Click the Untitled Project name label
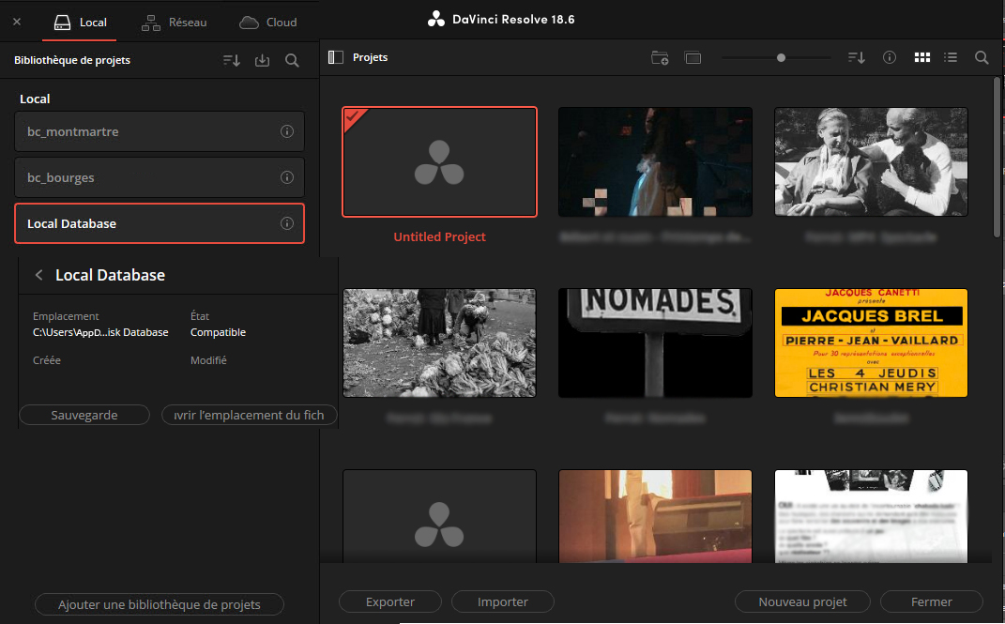 pos(440,237)
